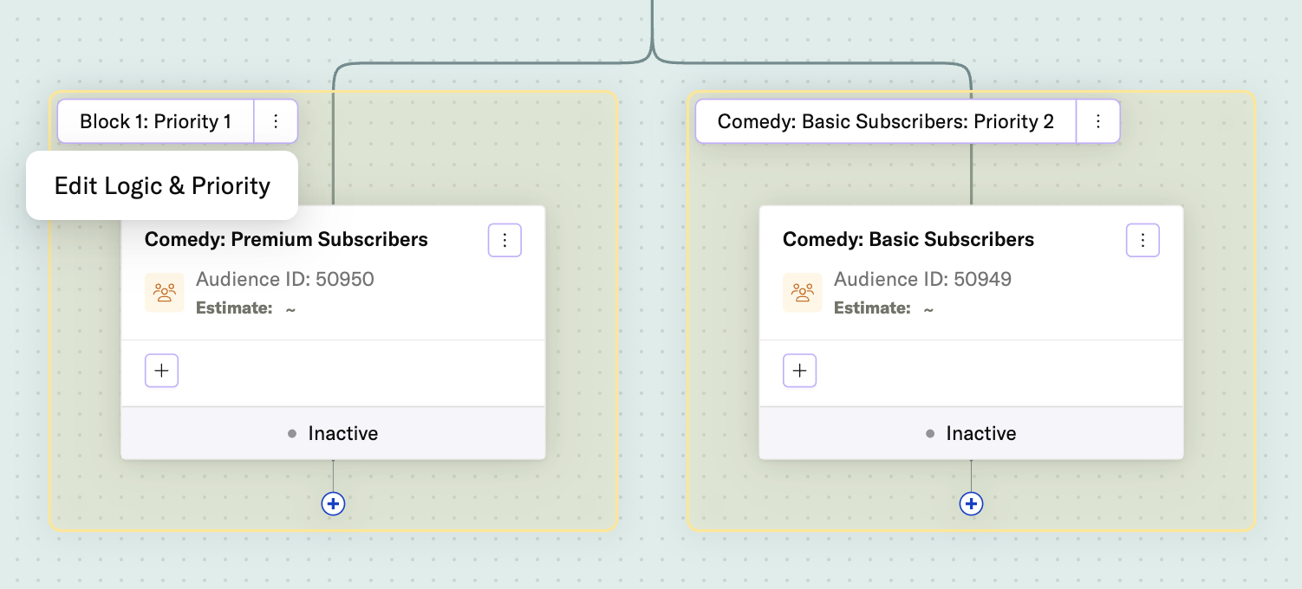Viewport: 1302px width, 589px height.
Task: Add a step below Basic Subscribers via blue plus
Action: [x=971, y=503]
